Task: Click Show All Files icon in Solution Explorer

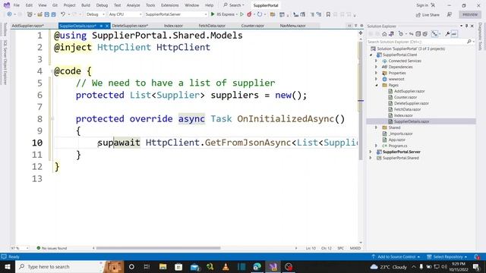Action: coord(425,34)
